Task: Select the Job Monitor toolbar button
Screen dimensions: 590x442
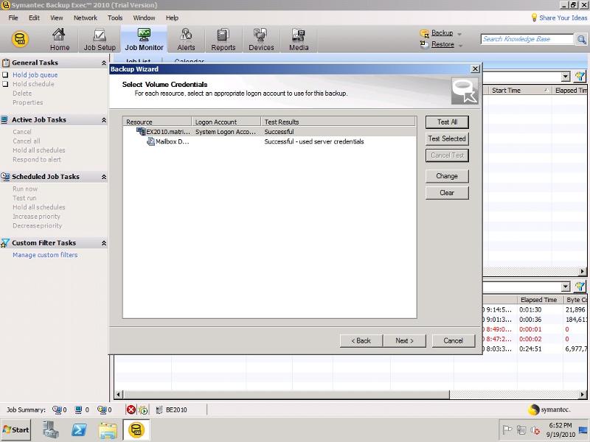Action: pos(144,39)
